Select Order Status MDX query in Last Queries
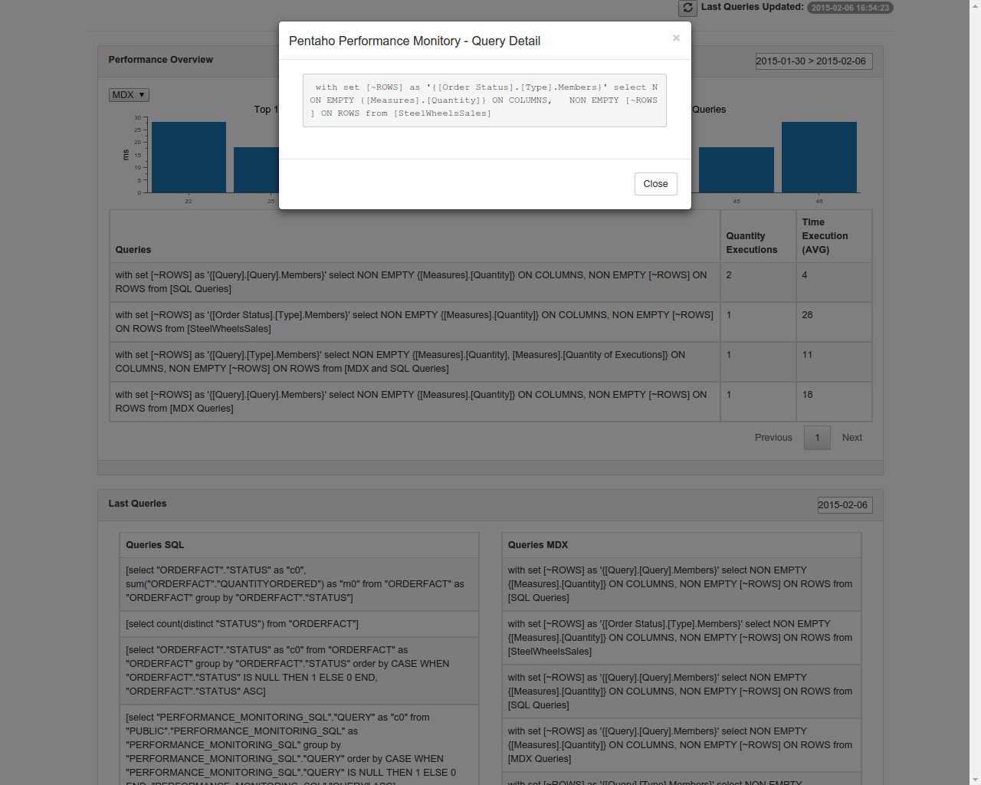 pos(681,638)
